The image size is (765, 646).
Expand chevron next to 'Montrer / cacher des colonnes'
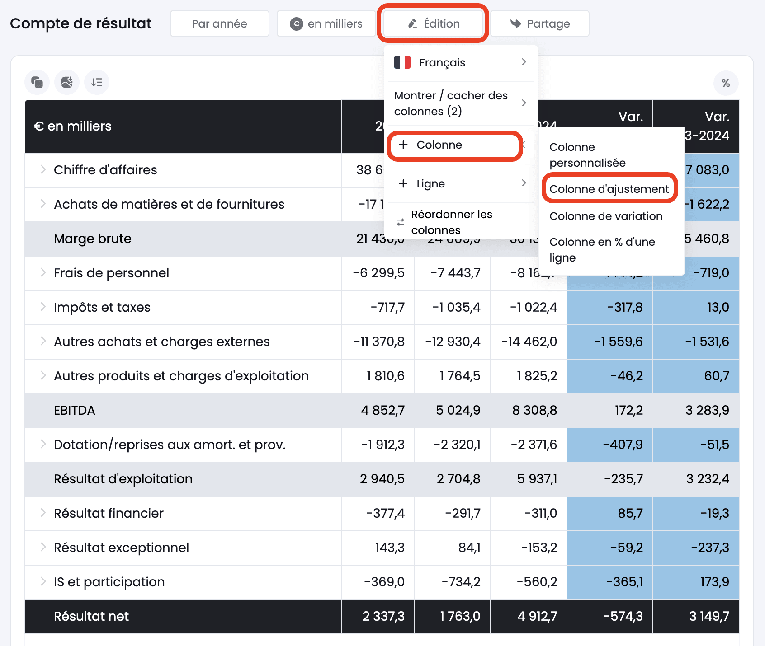coord(524,103)
